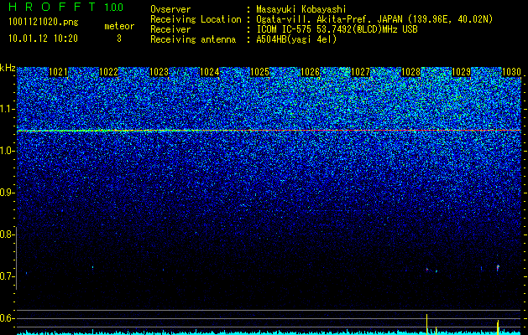Viewport: 528px width, 335px height.
Task: Select the filename 1001121020.png
Action: [44, 22]
